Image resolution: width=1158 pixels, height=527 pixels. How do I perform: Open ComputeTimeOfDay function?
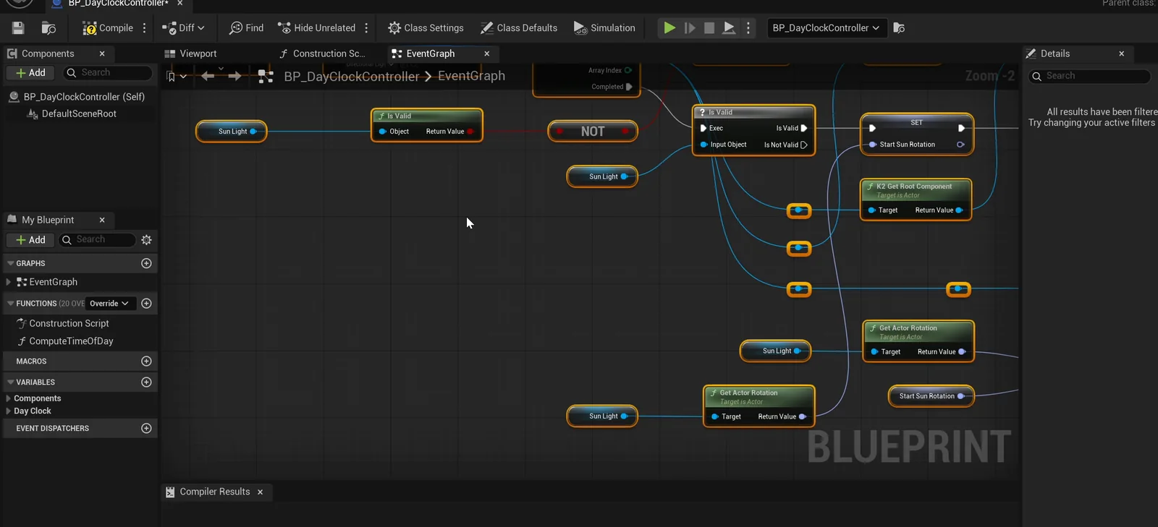pos(71,341)
